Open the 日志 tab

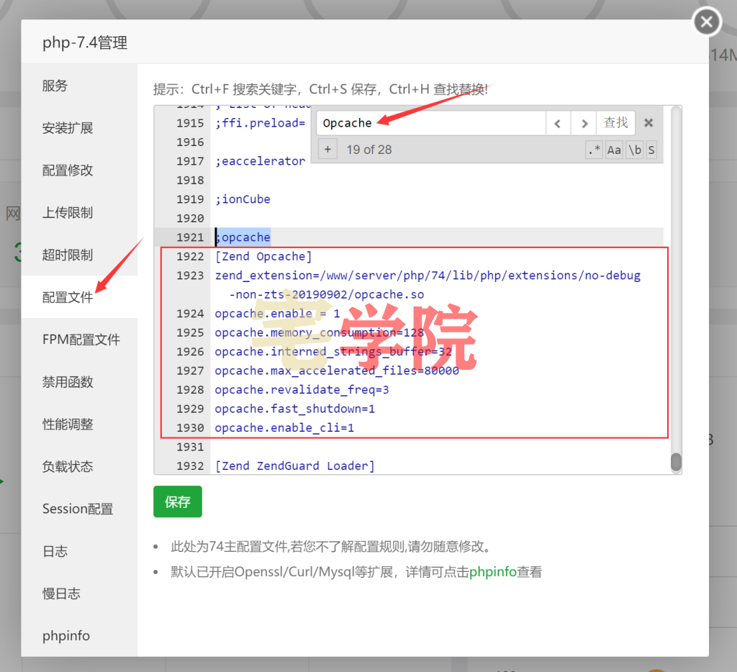click(x=79, y=550)
